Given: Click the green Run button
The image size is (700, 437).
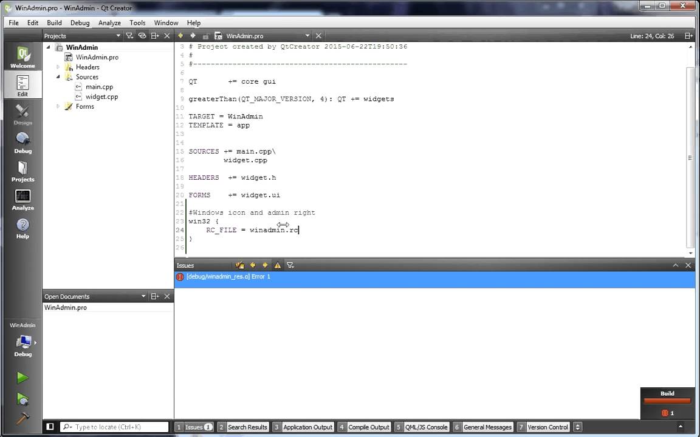Looking at the screenshot, I should [x=22, y=378].
